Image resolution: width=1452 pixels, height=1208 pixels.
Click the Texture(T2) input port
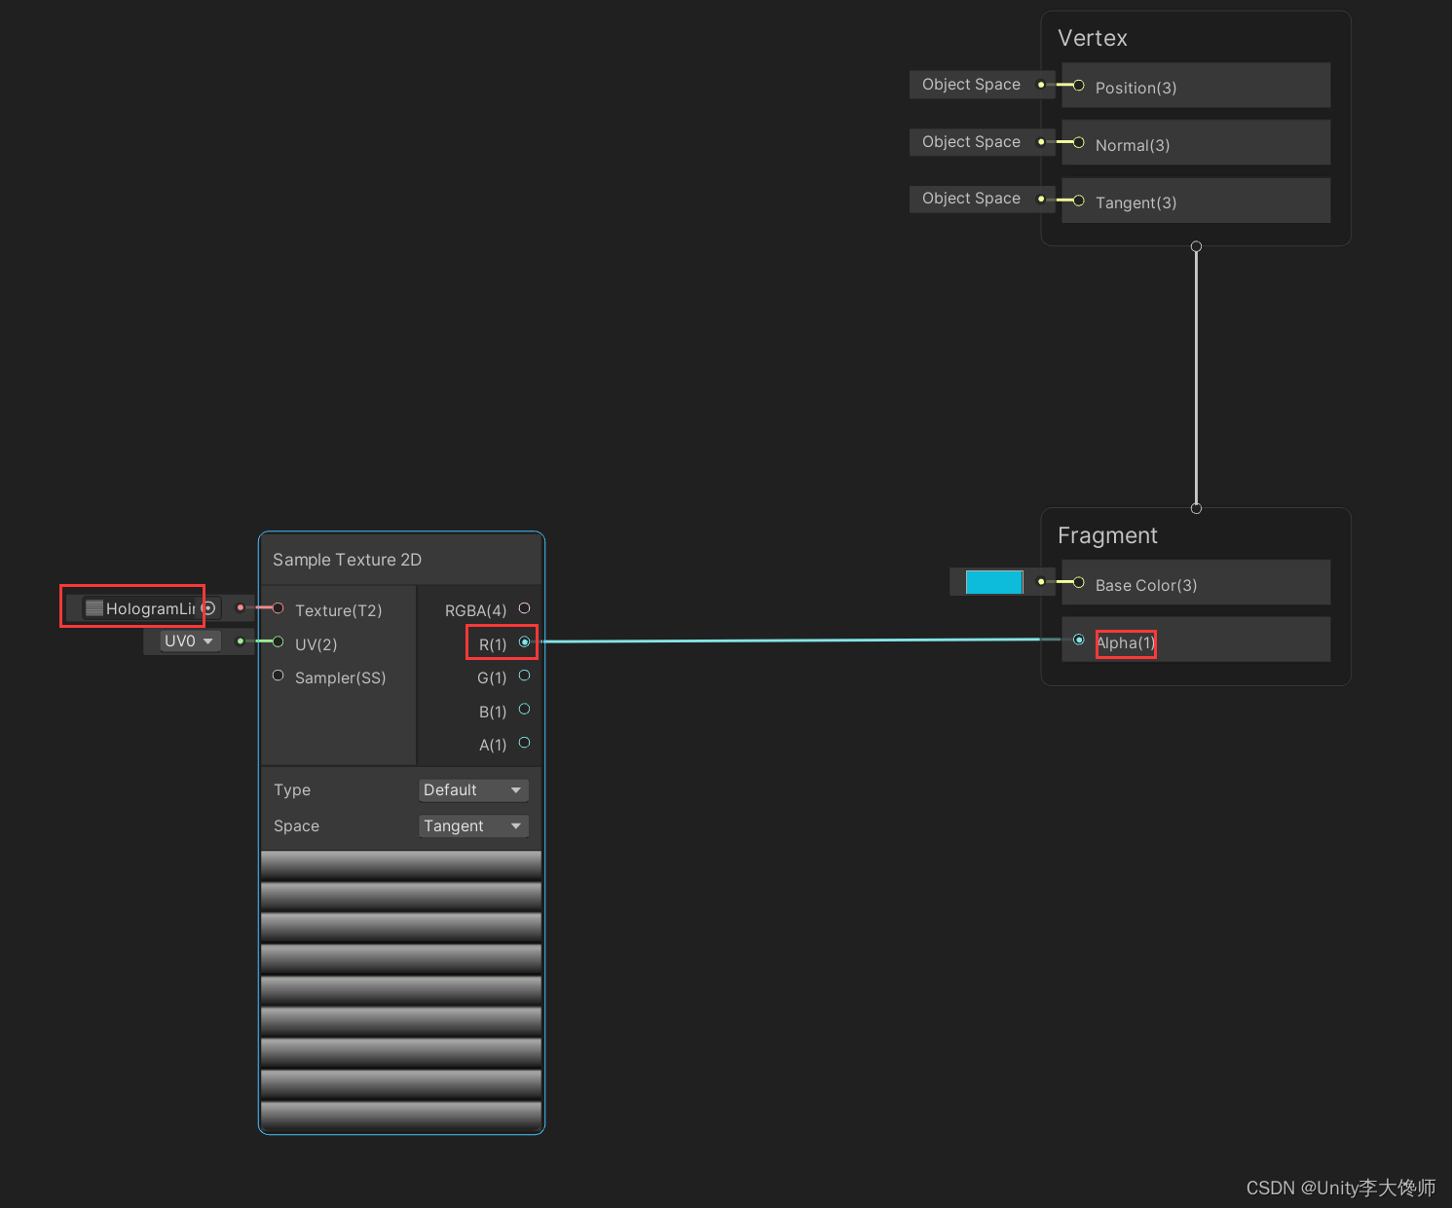pos(278,608)
